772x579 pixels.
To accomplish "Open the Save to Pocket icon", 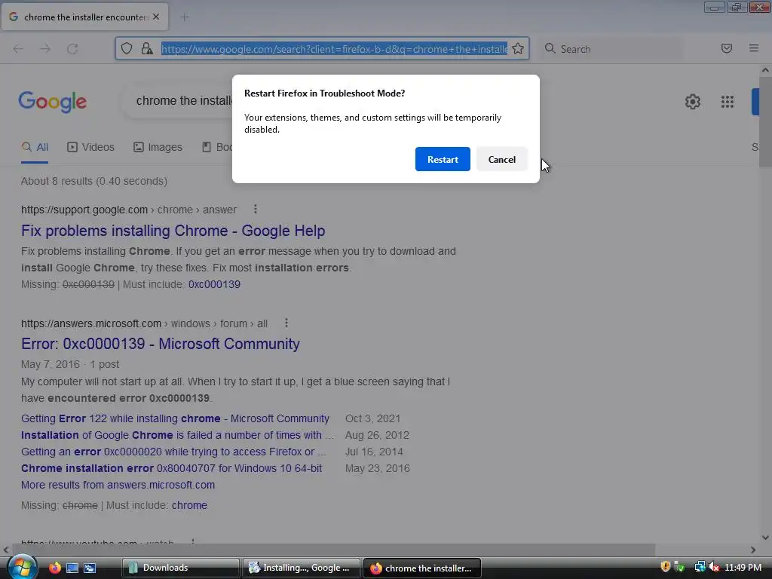I will click(727, 48).
